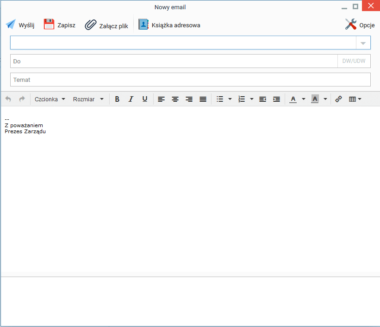Click the Zapisz floppy disk icon
This screenshot has width=380, height=327.
[x=49, y=24]
